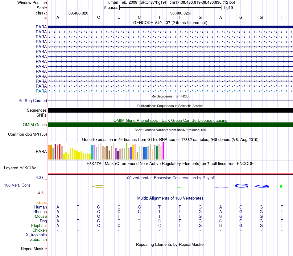Click the "-4.5" conservation scale minimum
The image size is (293, 256).
(x=40, y=193)
